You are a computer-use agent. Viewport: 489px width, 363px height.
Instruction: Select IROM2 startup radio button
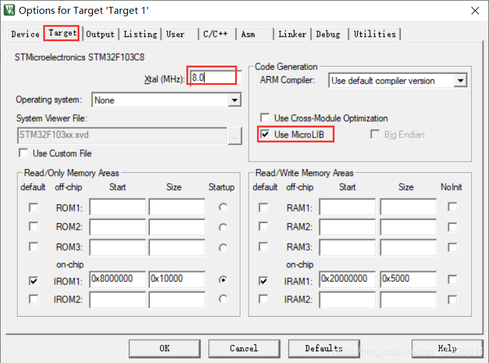(223, 299)
